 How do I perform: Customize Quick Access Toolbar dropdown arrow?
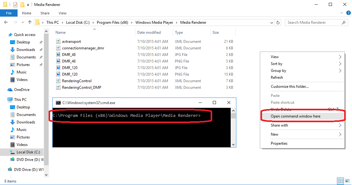click(28, 5)
